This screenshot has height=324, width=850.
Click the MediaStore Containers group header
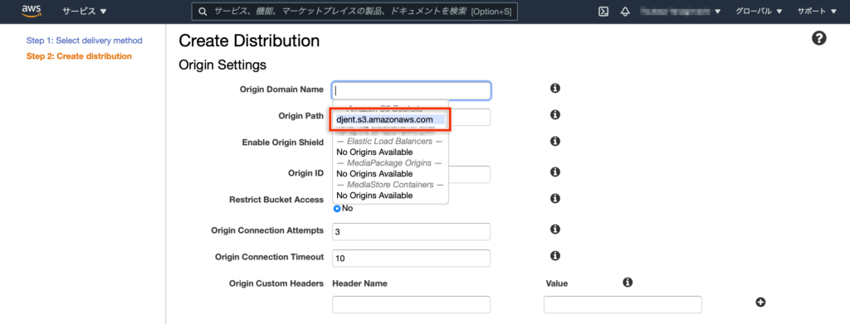(x=390, y=185)
